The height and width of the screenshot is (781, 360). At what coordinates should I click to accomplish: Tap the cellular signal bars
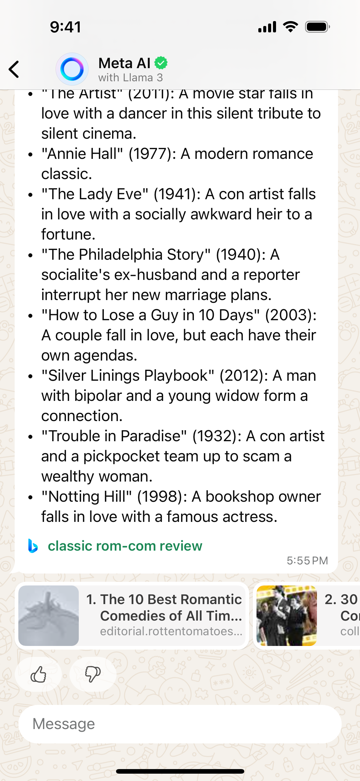pyautogui.click(x=267, y=27)
